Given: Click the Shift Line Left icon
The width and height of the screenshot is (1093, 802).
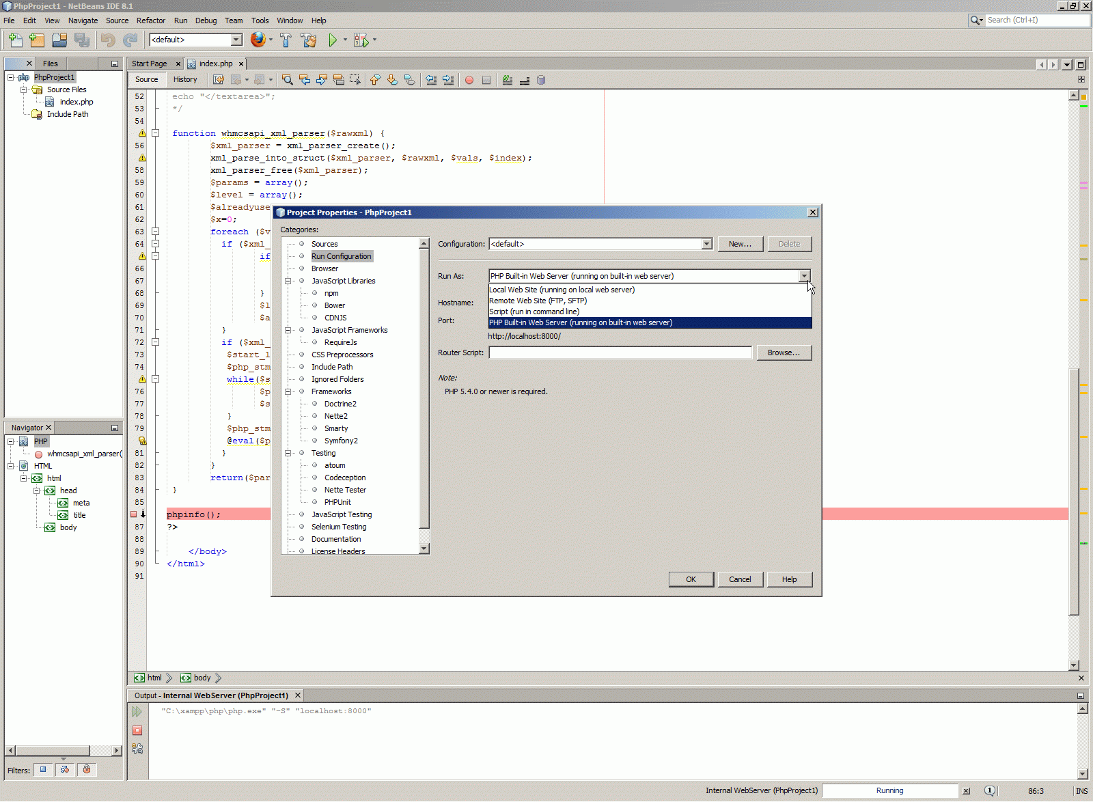Looking at the screenshot, I should tap(431, 80).
